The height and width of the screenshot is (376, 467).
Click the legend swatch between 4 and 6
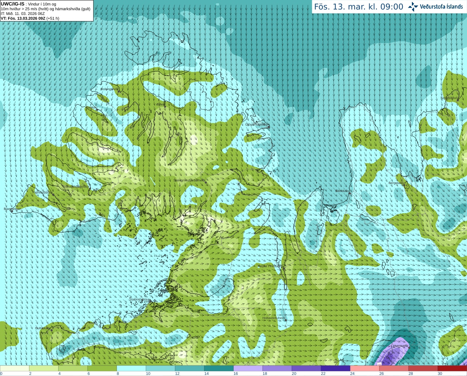coord(73,368)
